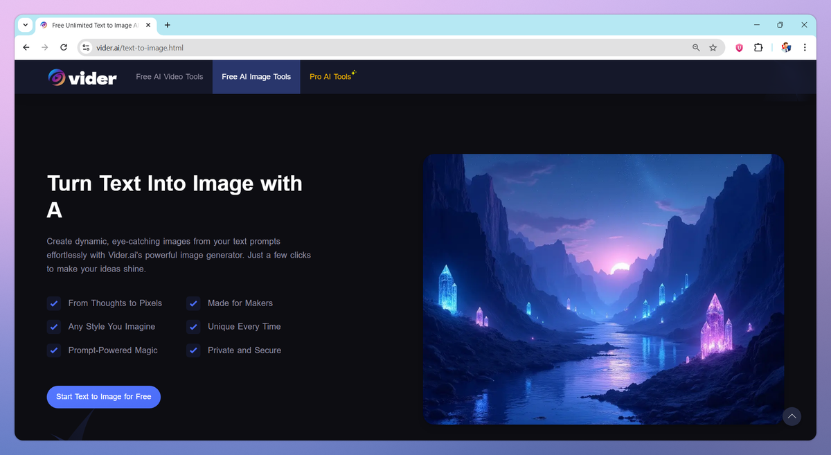
Task: Click the text Any Style You Imagine
Action: [111, 327]
